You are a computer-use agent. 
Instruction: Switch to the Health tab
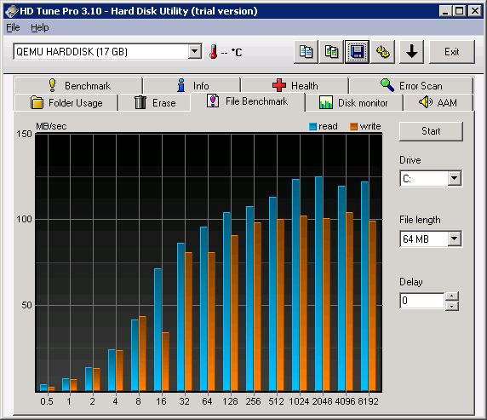click(x=295, y=85)
